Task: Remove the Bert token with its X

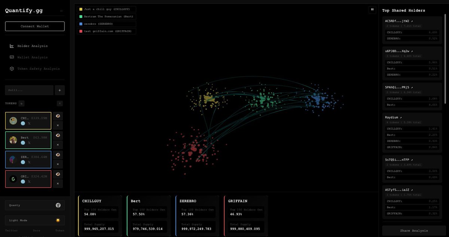Action: (x=58, y=145)
